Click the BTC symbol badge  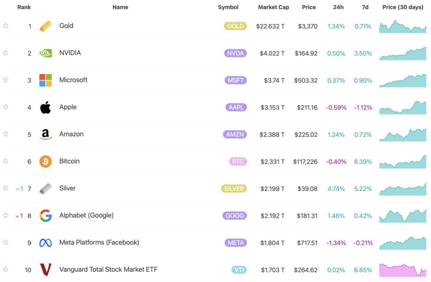coord(238,162)
